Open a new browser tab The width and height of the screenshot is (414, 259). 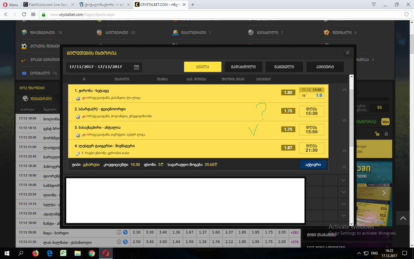(x=193, y=4)
